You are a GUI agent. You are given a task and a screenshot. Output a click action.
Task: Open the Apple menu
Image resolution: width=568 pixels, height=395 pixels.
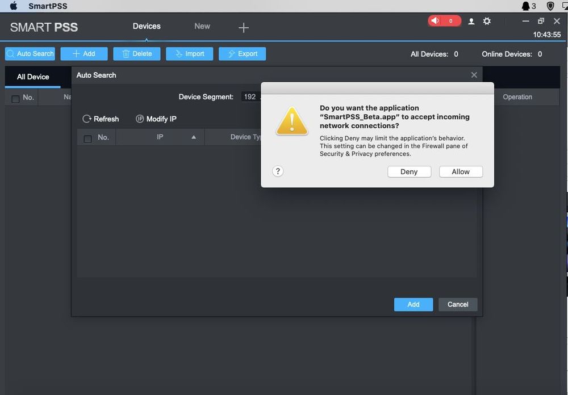[x=14, y=6]
